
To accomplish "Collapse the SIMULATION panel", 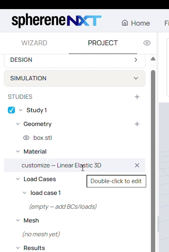I will [75, 78].
